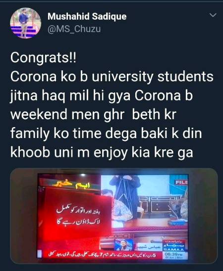Tap the Urdu name label beside anchor
The width and height of the screenshot is (223, 271).
coord(150,247)
